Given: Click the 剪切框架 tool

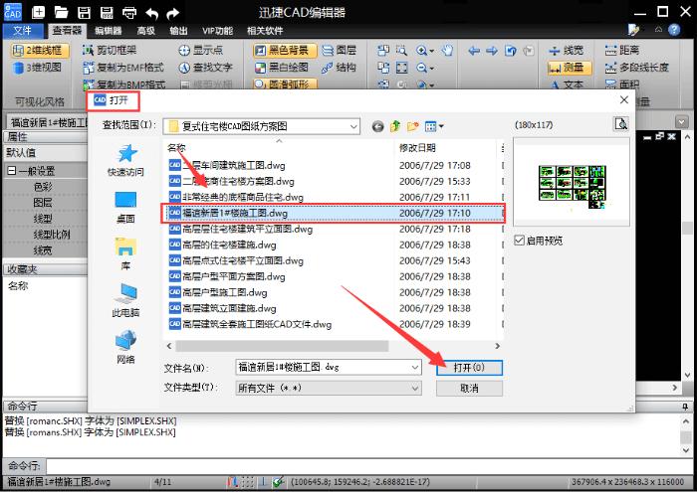Looking at the screenshot, I should (x=110, y=50).
